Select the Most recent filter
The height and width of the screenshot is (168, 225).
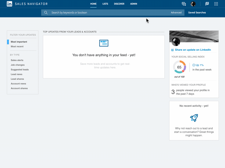(x=17, y=46)
